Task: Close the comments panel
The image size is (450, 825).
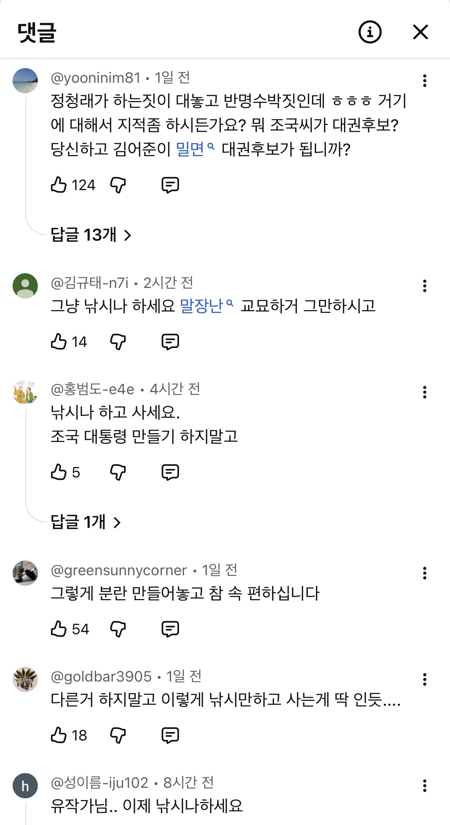Action: [x=421, y=32]
